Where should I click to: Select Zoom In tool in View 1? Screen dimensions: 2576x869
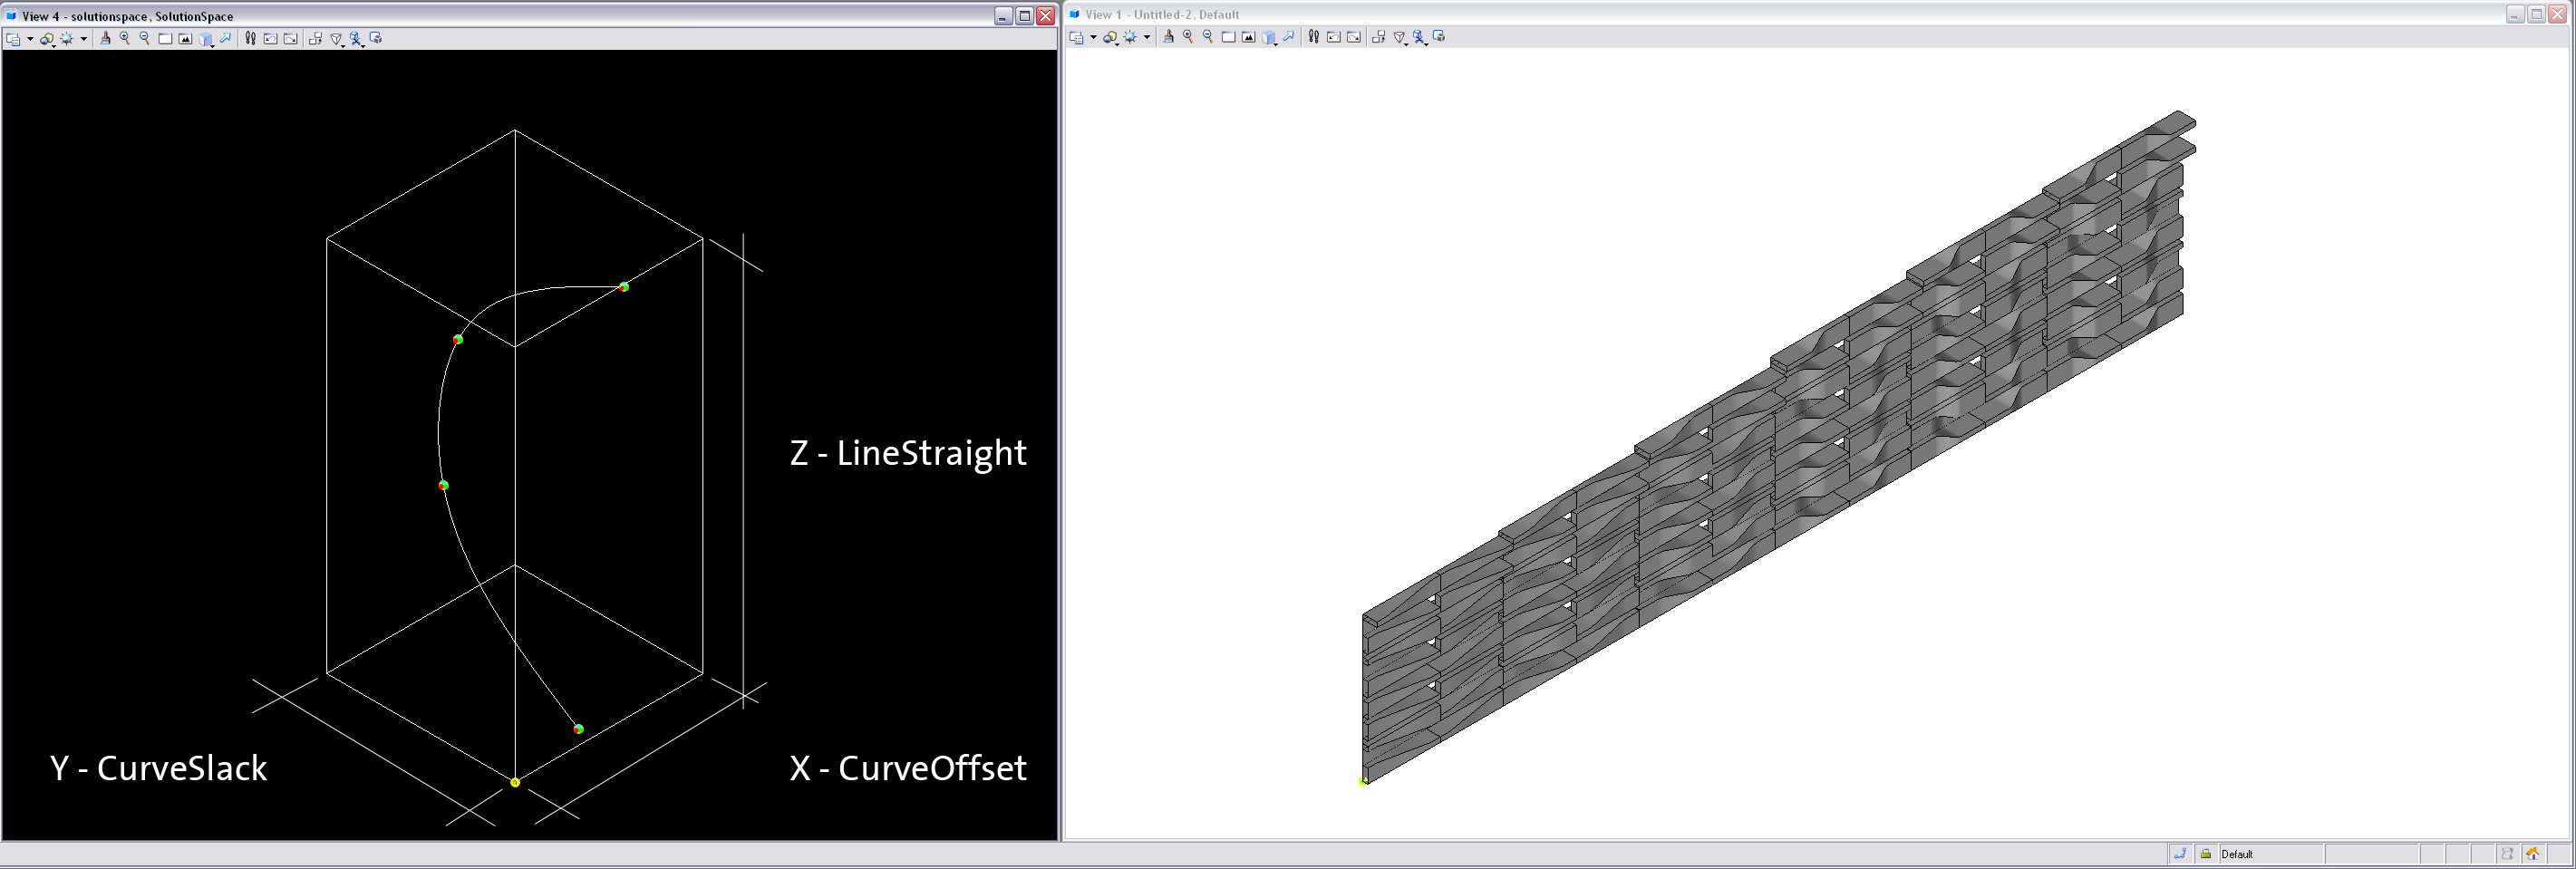(1188, 36)
